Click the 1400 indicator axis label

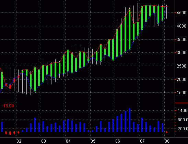183,110
